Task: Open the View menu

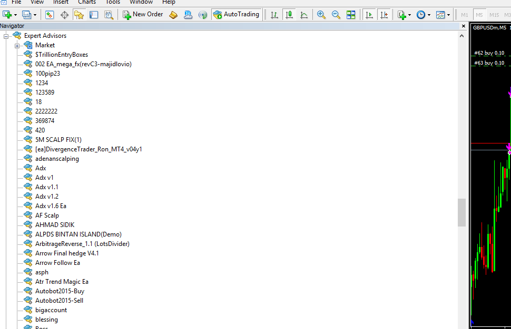Action: tap(37, 2)
